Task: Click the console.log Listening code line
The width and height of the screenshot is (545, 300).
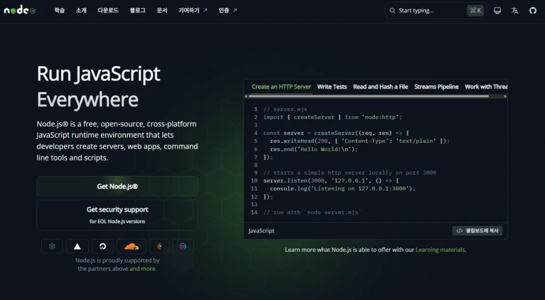Action: coord(343,188)
